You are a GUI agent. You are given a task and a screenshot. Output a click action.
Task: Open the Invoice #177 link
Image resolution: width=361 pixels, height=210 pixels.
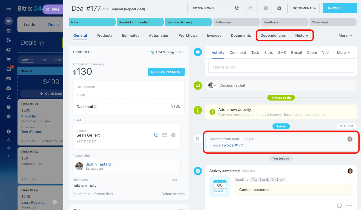point(232,145)
